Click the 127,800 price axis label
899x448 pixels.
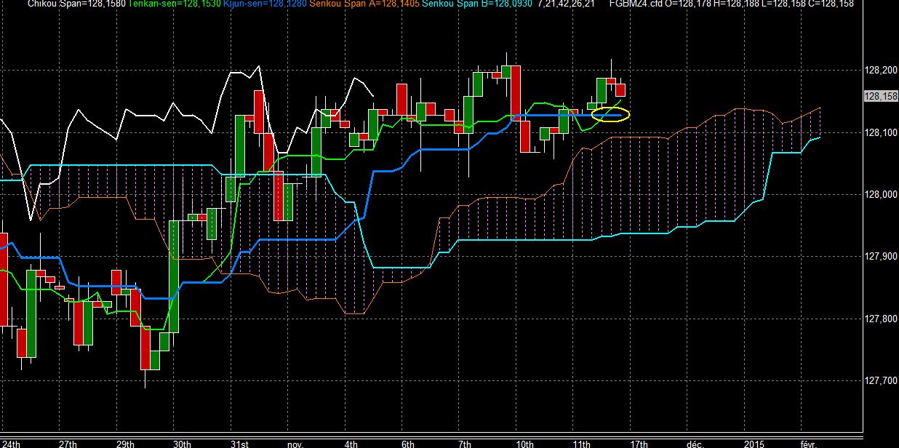(879, 319)
